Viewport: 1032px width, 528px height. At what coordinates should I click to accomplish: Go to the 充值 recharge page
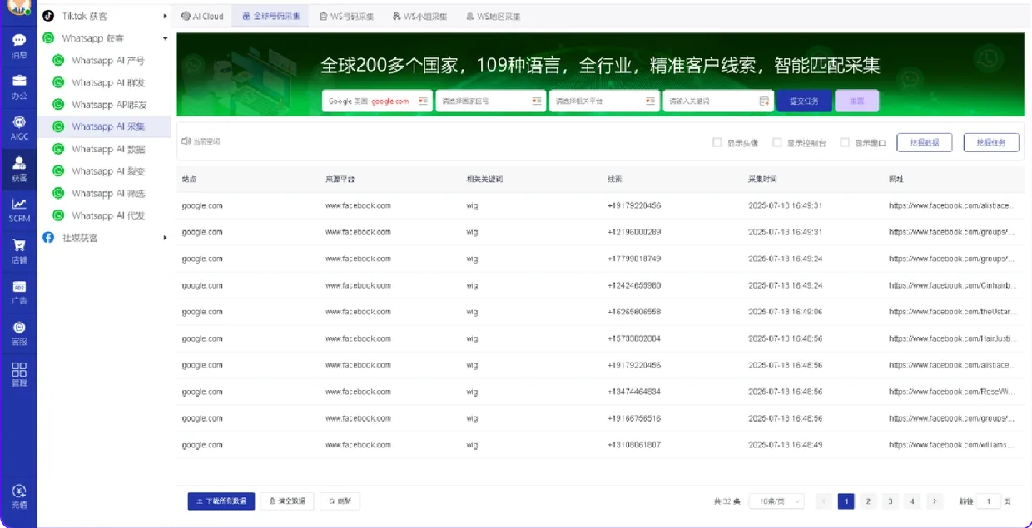click(18, 496)
